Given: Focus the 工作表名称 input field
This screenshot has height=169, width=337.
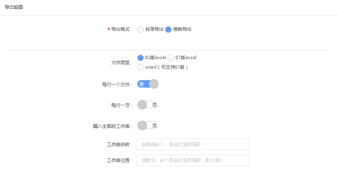Looking at the screenshot, I should [193, 144].
